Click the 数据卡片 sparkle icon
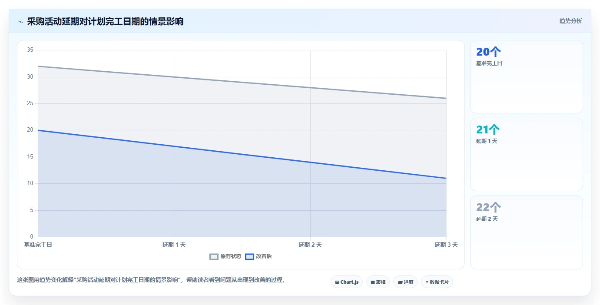This screenshot has width=600, height=305. (x=427, y=282)
